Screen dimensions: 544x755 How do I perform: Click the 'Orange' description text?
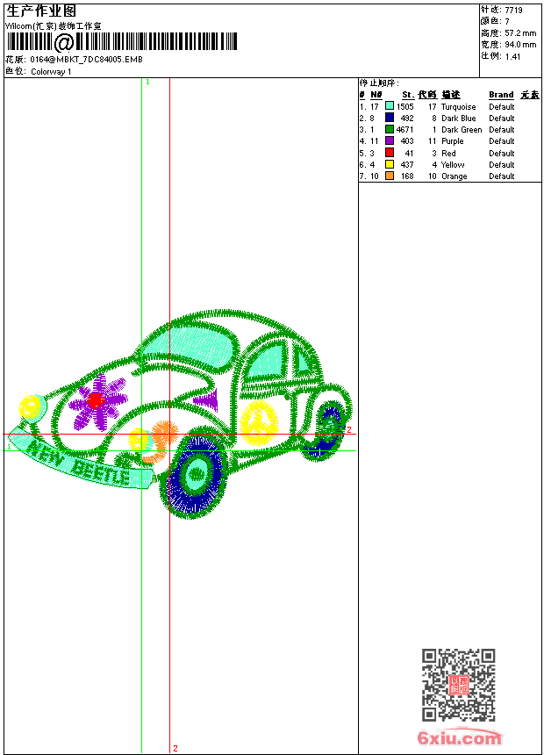coord(454,176)
